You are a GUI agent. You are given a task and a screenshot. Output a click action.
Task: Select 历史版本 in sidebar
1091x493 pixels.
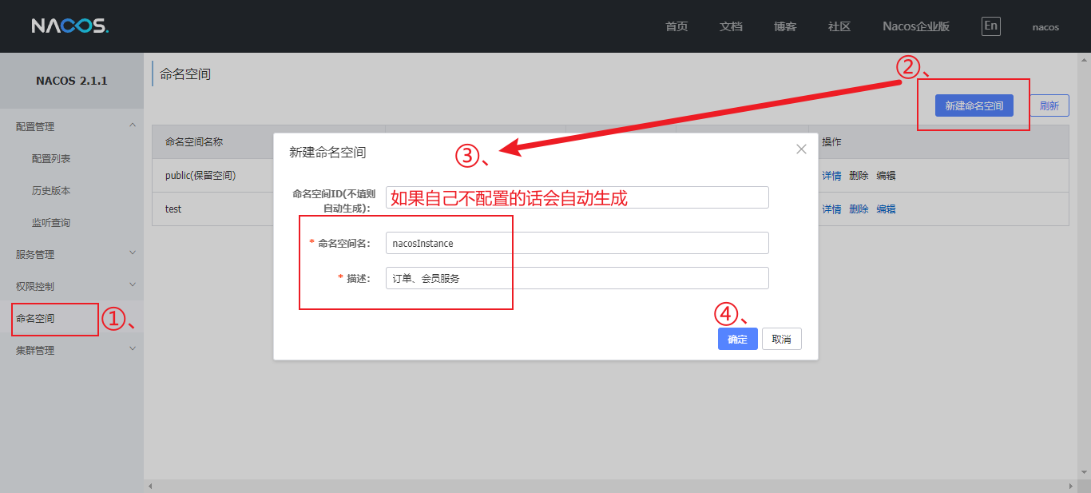click(x=51, y=191)
